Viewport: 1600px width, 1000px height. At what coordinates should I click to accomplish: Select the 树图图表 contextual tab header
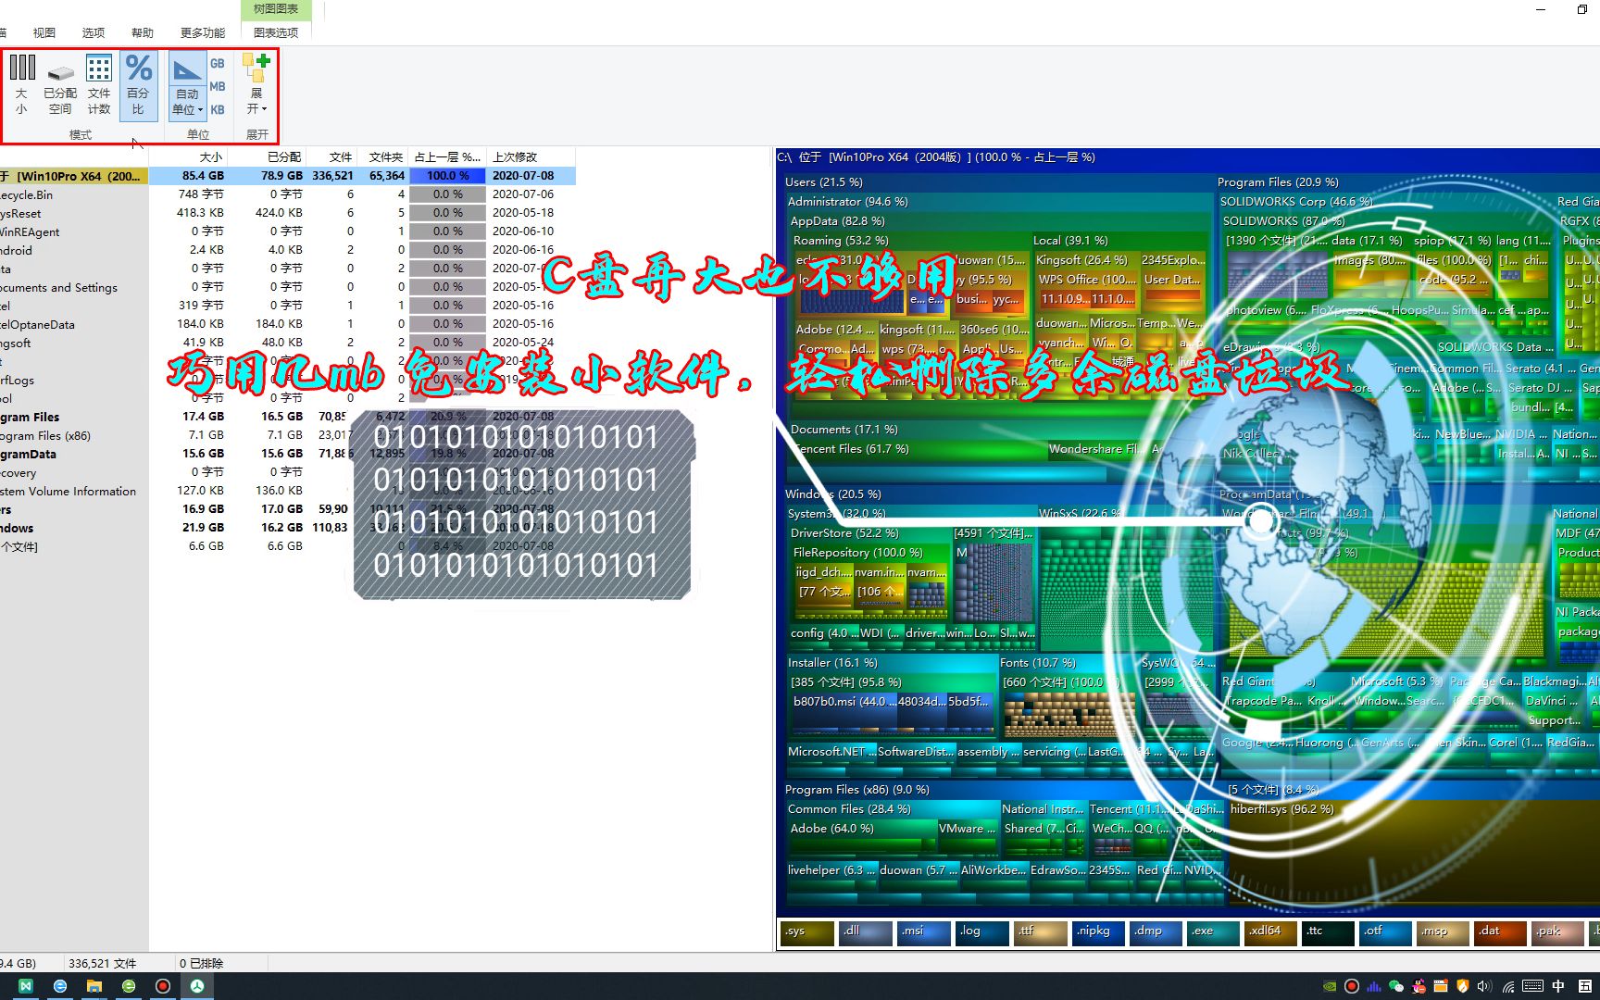(276, 9)
